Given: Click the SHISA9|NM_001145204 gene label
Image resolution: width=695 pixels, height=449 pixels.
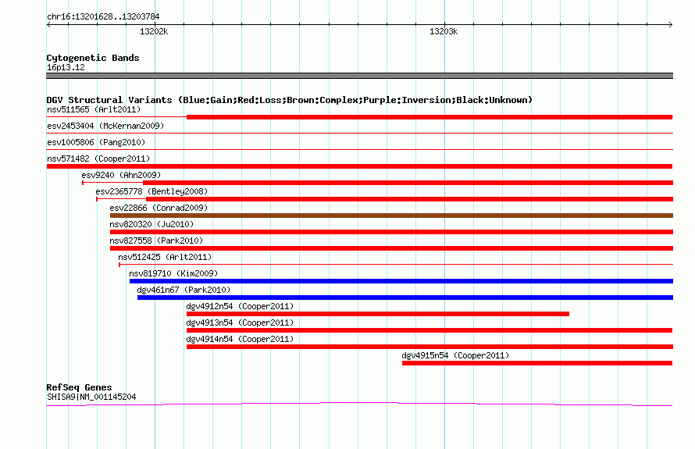Looking at the screenshot, I should click(91, 397).
